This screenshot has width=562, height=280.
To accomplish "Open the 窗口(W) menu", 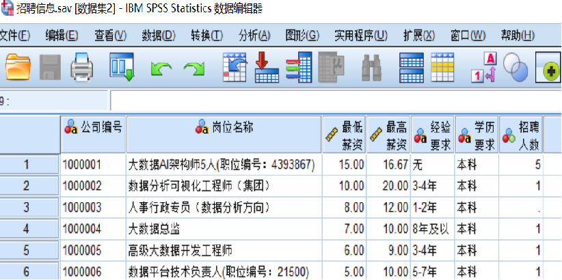I will point(468,36).
